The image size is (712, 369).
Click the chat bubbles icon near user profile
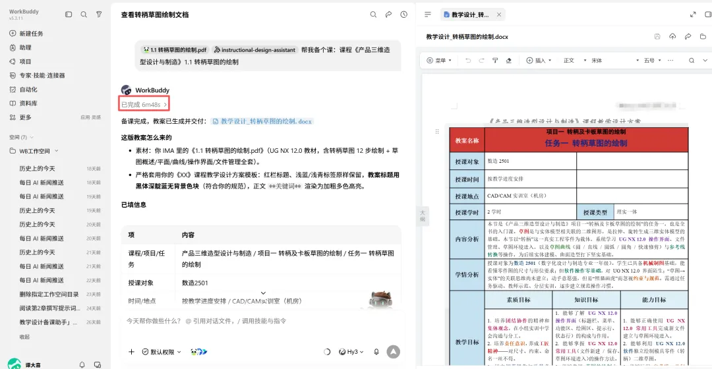tap(97, 364)
